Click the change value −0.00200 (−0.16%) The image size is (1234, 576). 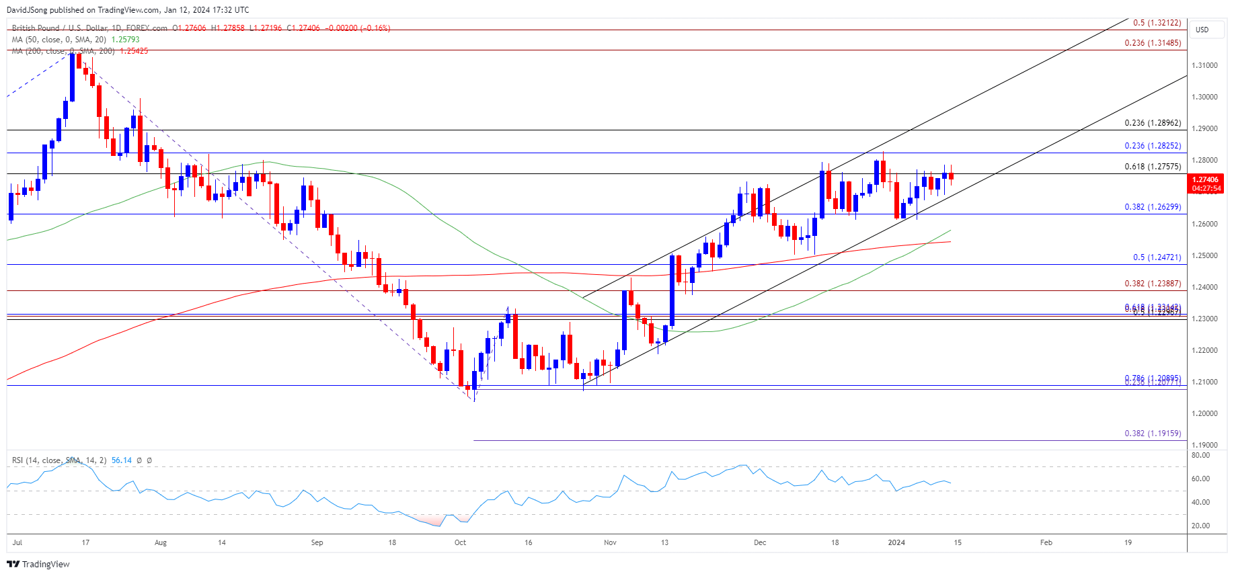click(x=357, y=28)
